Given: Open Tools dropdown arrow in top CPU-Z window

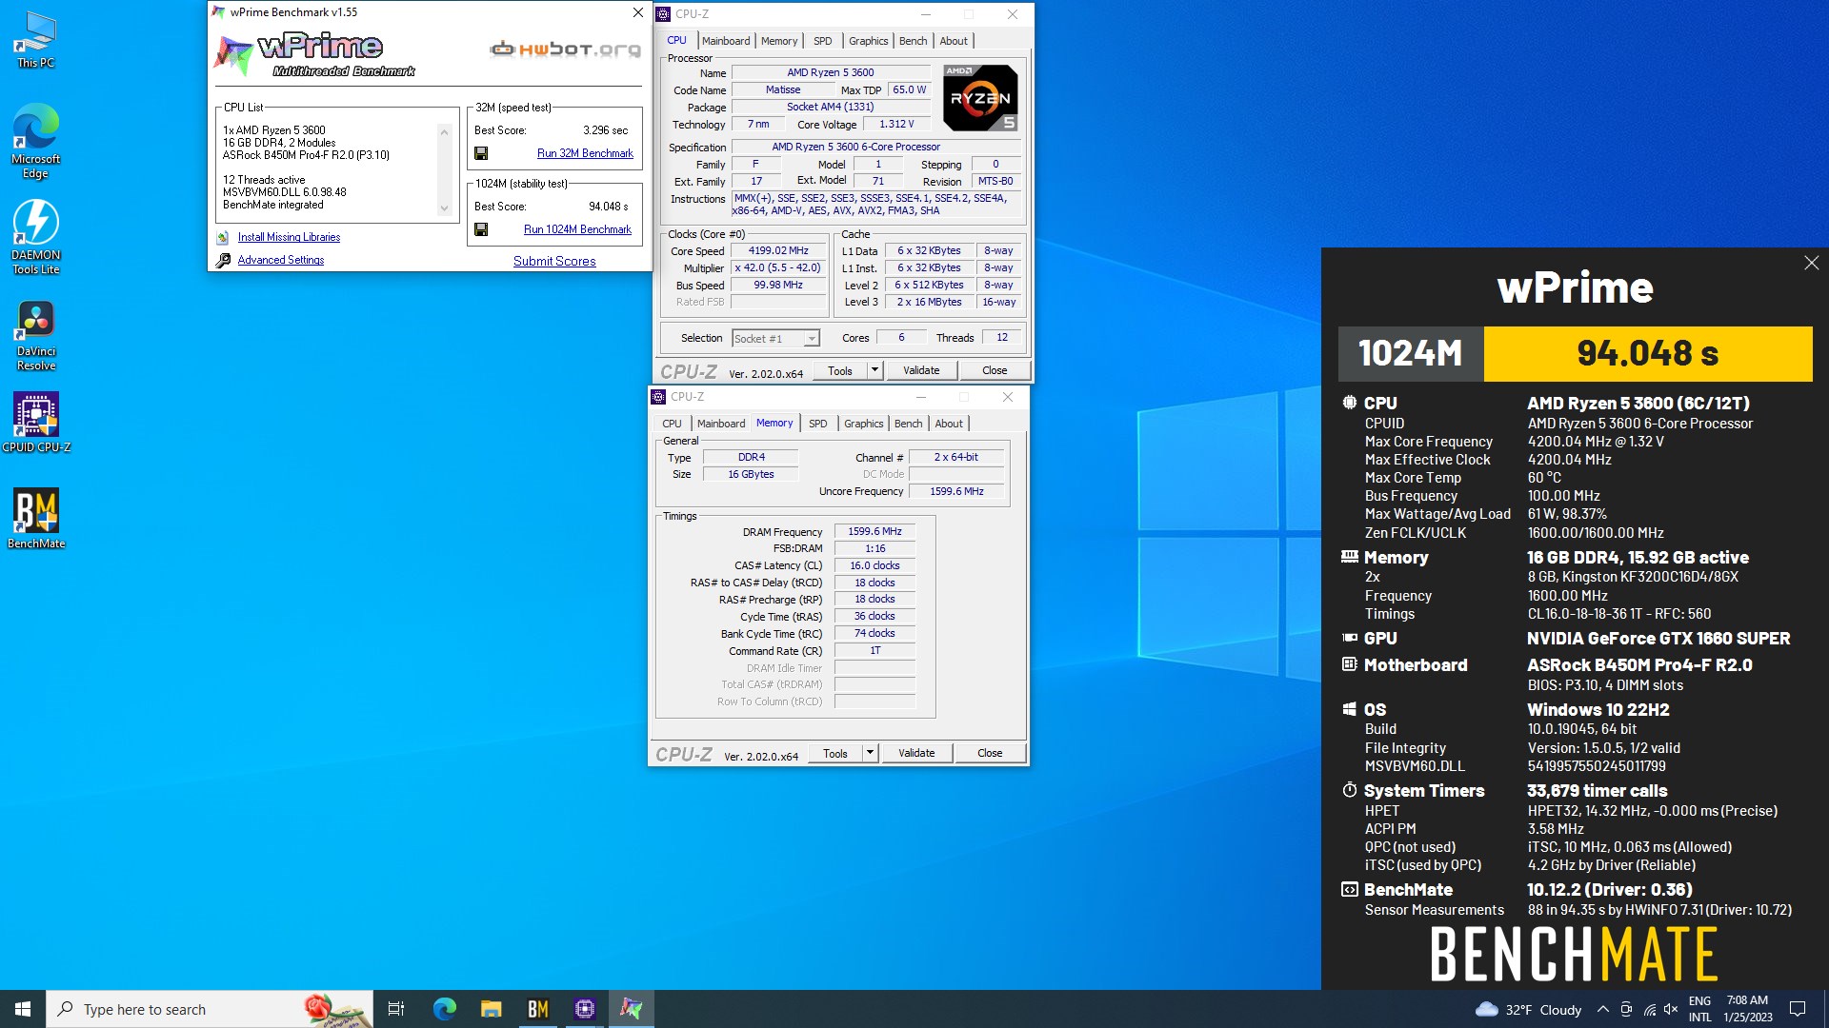Looking at the screenshot, I should (874, 370).
